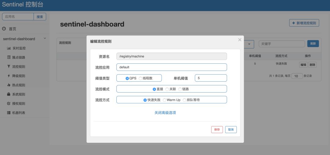Click the flow control funnel icon

click(x=9, y=66)
